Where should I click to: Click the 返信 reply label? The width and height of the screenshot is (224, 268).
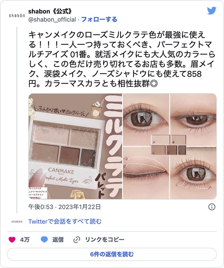tap(58, 240)
